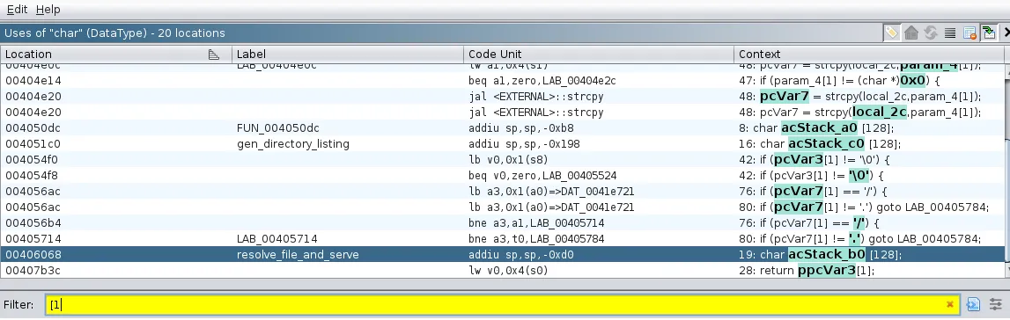Open the Help menu
This screenshot has height=320, width=1010.
point(48,10)
